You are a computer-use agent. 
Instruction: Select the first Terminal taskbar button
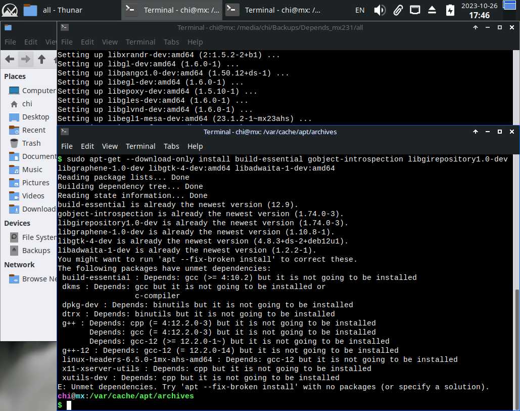[172, 10]
